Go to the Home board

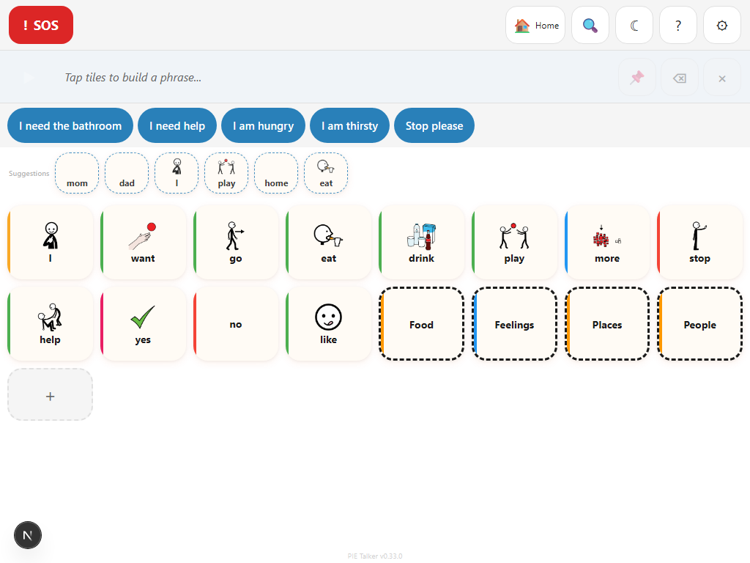(x=535, y=26)
